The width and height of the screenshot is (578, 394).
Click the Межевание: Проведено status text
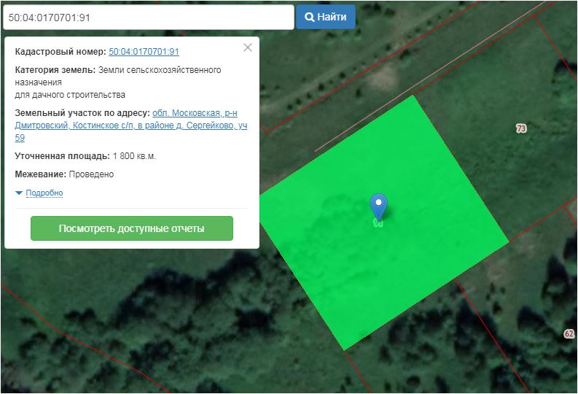click(64, 174)
